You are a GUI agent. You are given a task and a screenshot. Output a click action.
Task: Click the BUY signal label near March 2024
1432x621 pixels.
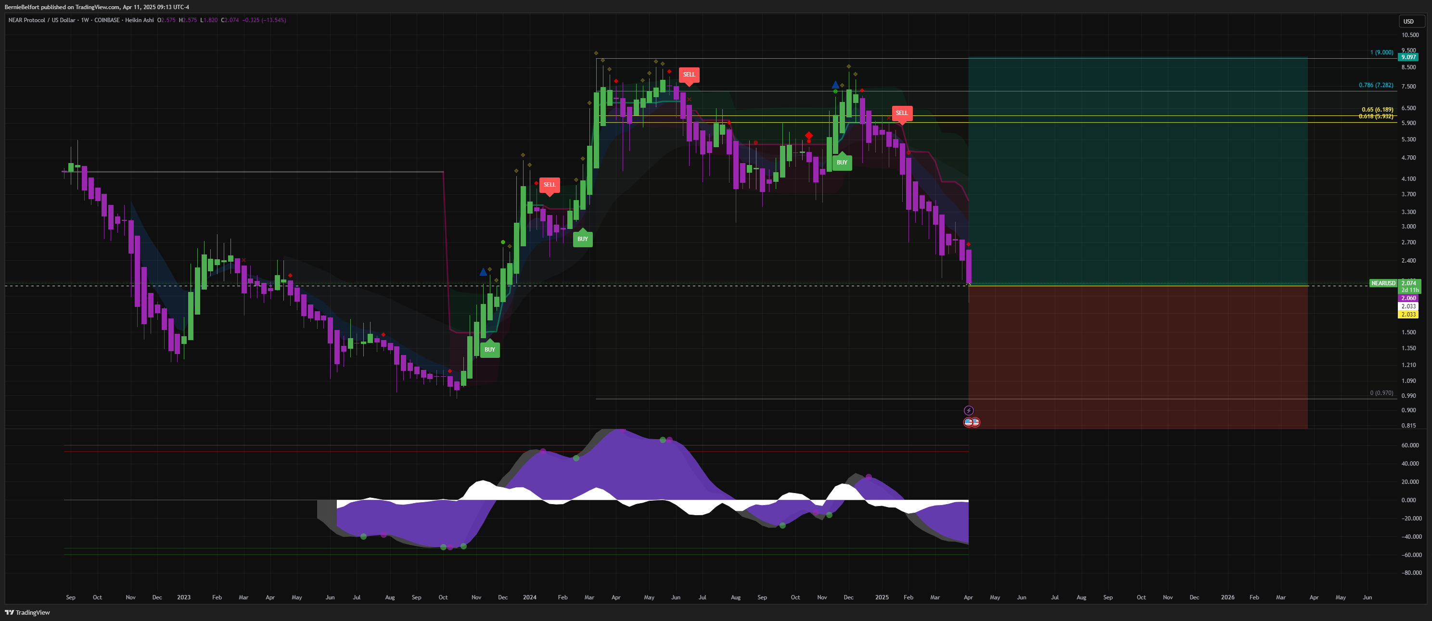click(x=583, y=238)
